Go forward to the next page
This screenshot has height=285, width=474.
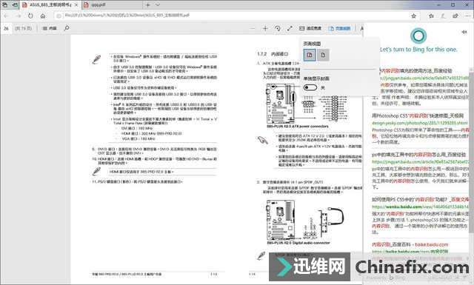coord(19,16)
